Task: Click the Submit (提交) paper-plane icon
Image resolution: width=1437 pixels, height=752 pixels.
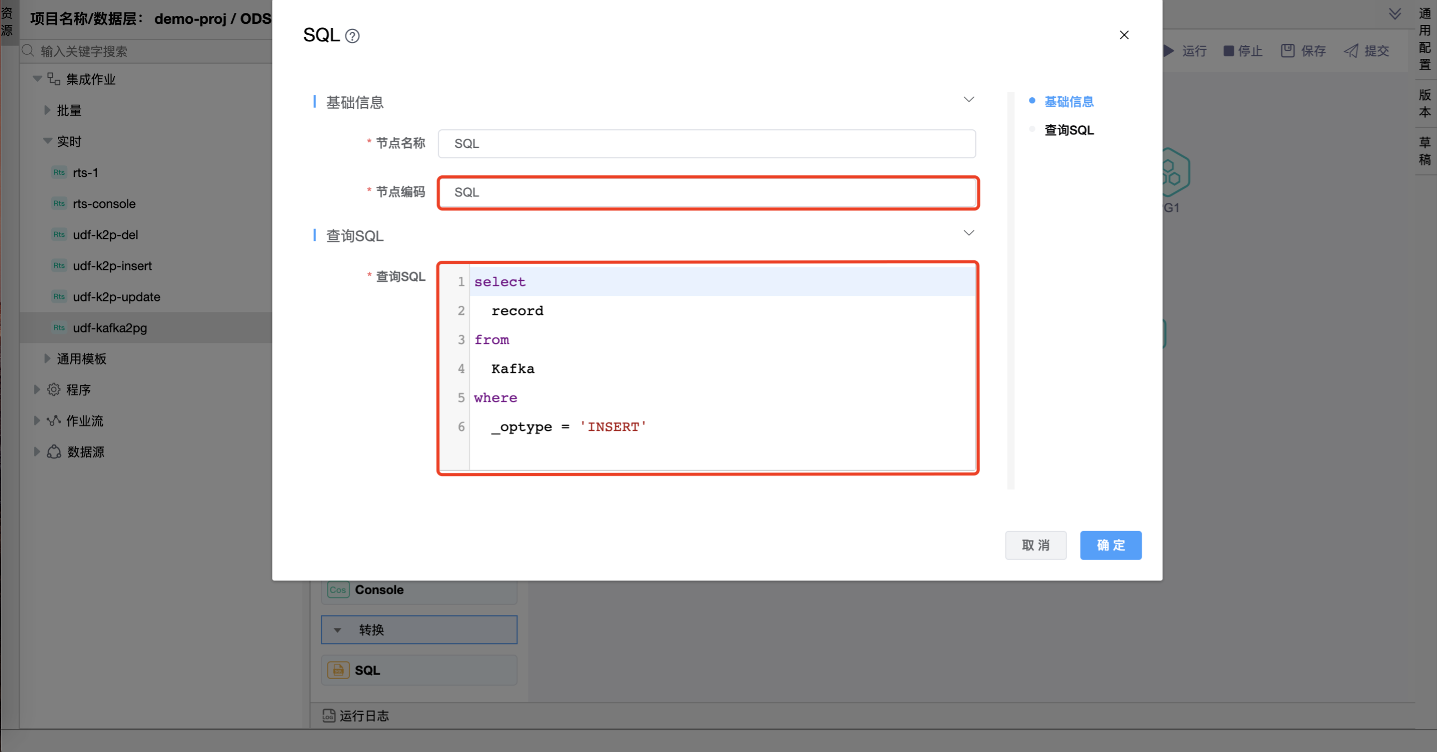Action: coord(1351,51)
